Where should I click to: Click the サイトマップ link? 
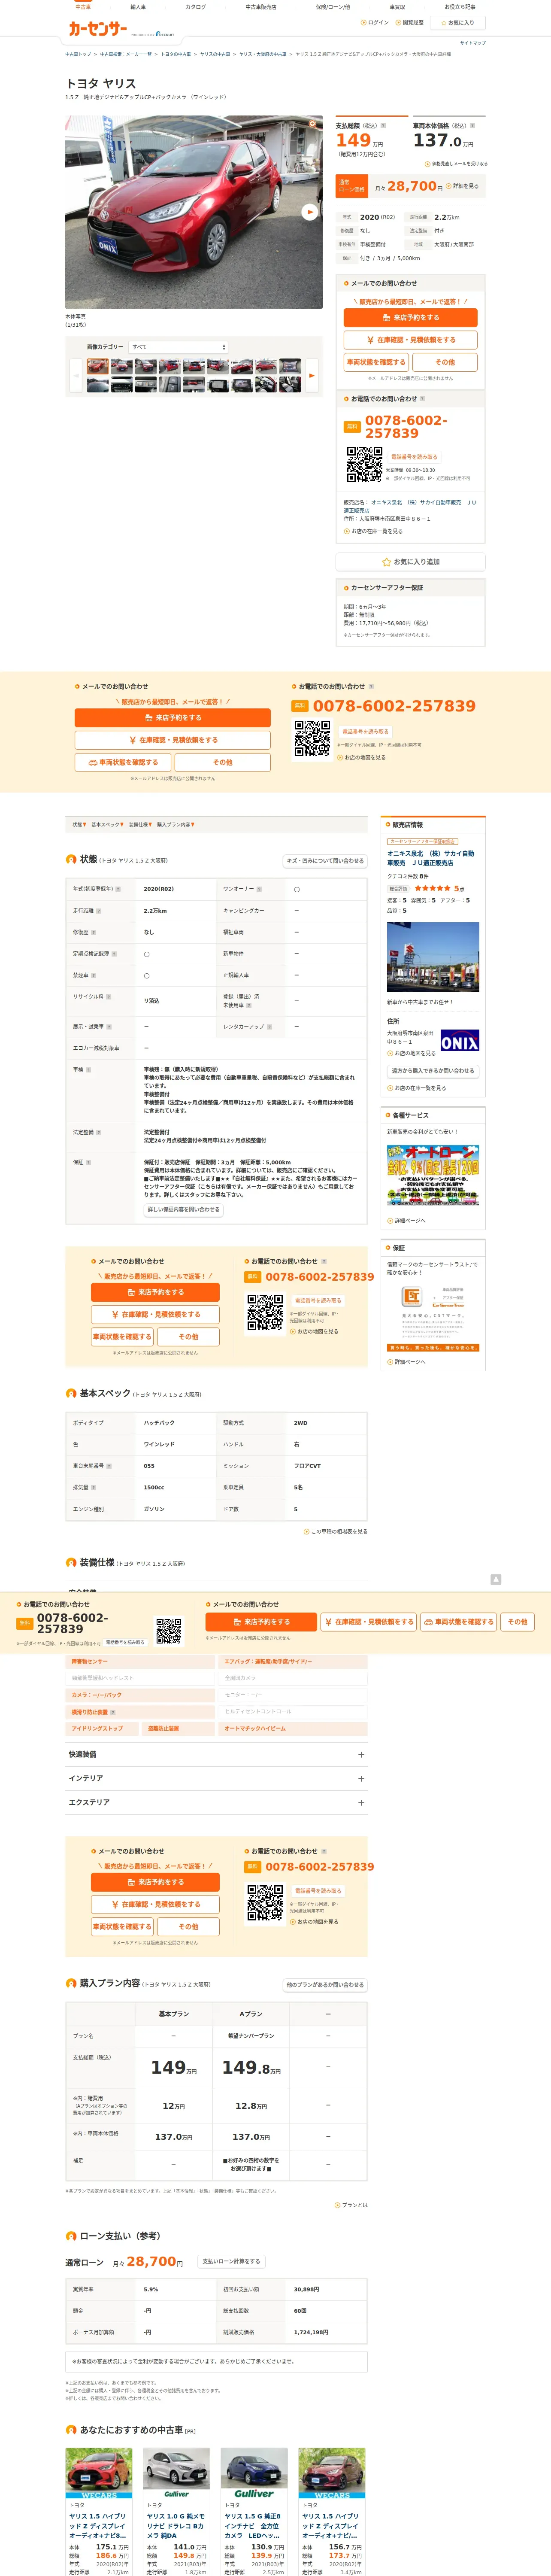pyautogui.click(x=473, y=43)
